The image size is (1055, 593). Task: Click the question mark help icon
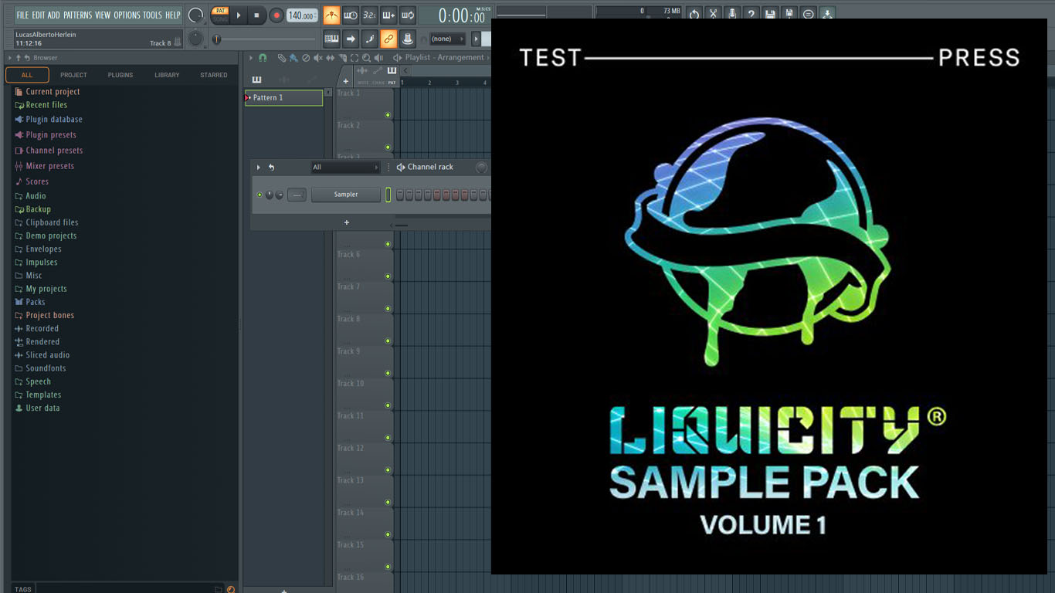pyautogui.click(x=751, y=14)
